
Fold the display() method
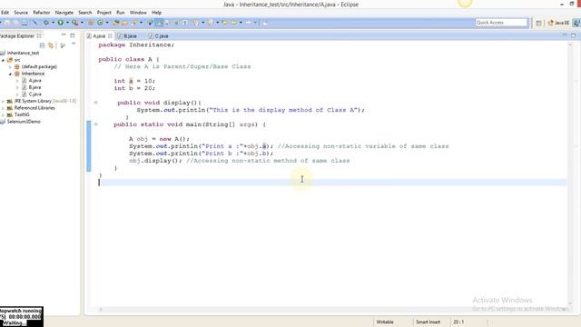[x=95, y=103]
